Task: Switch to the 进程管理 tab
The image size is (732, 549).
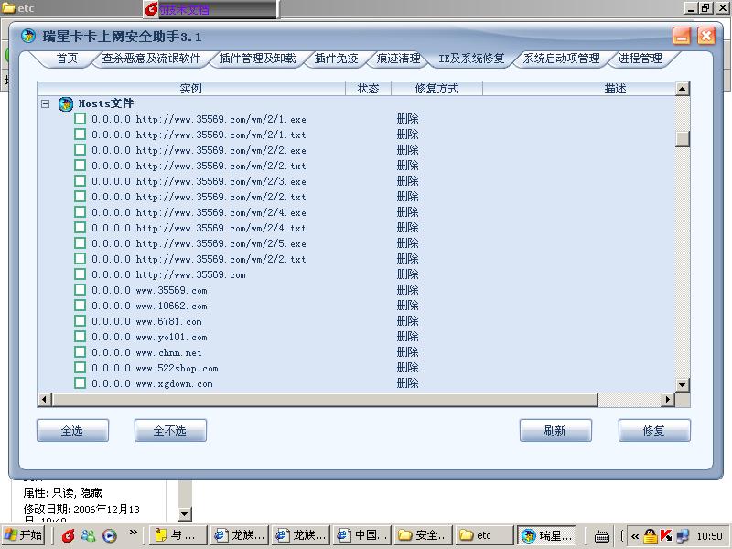Action: point(640,59)
